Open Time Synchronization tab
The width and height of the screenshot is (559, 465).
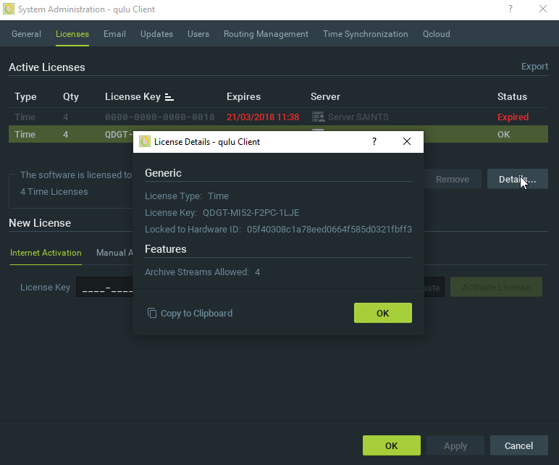point(366,34)
